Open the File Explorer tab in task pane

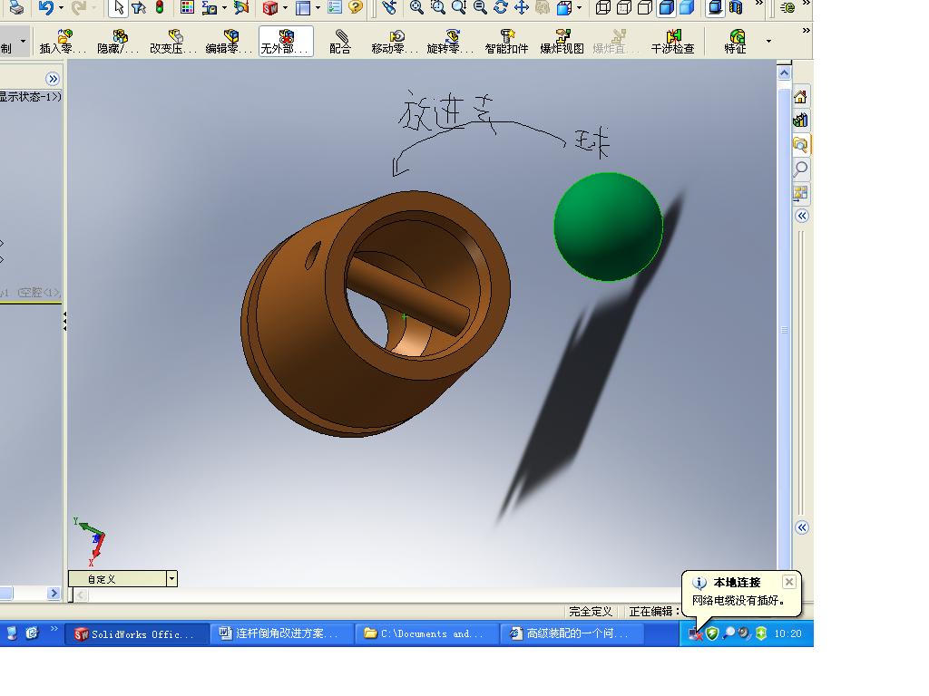[800, 144]
